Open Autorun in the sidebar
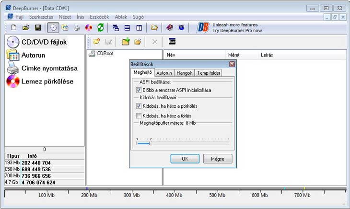Image resolution: width=350 pixels, height=209 pixels. pyautogui.click(x=33, y=55)
